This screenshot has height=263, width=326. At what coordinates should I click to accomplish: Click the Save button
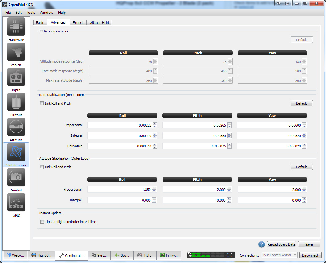coord(309,244)
